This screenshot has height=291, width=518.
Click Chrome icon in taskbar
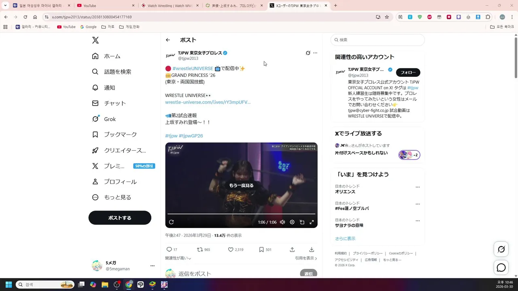[x=129, y=285]
